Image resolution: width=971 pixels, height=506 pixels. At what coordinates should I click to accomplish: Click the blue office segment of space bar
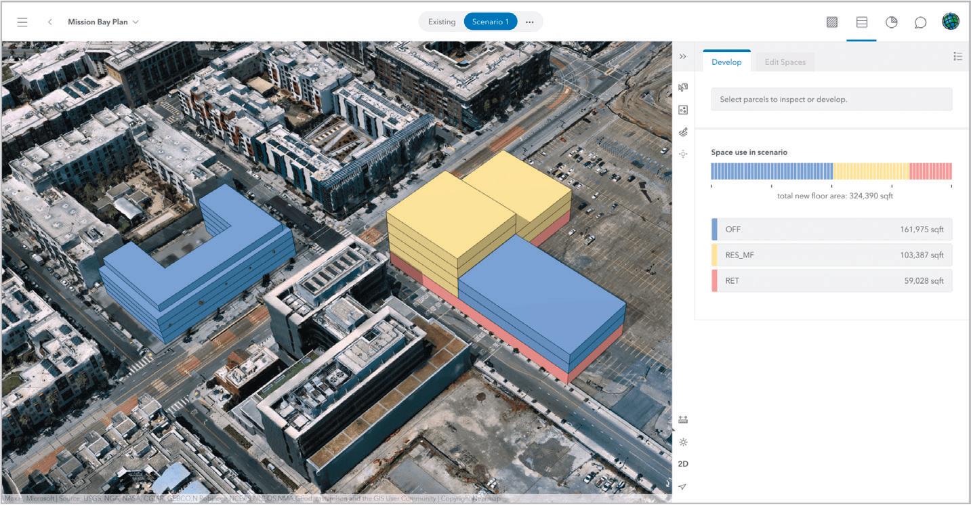(x=772, y=171)
